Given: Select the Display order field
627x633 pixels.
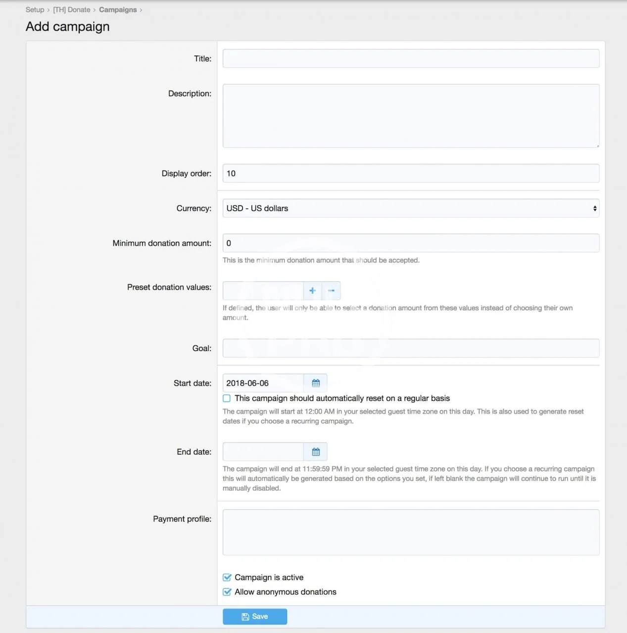Looking at the screenshot, I should click(x=410, y=174).
